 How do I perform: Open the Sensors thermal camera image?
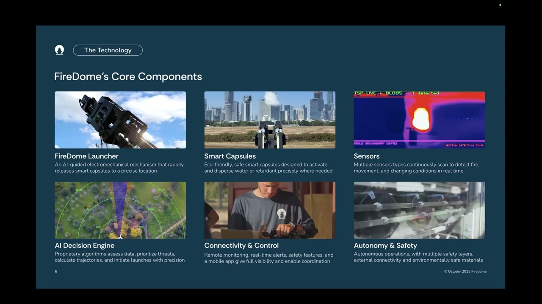coord(419,120)
